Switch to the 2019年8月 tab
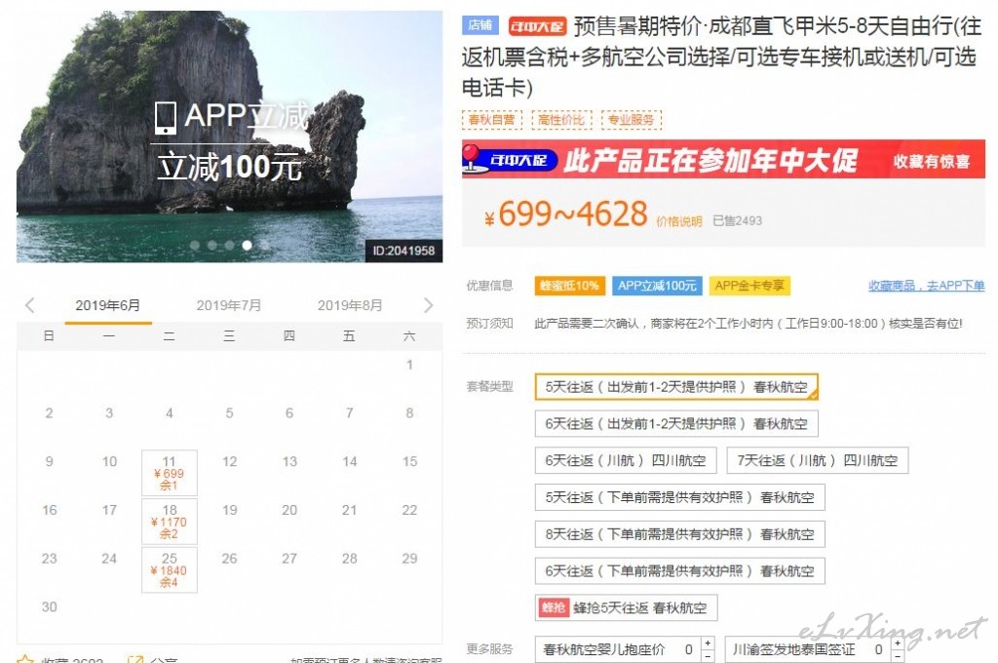 click(x=350, y=306)
